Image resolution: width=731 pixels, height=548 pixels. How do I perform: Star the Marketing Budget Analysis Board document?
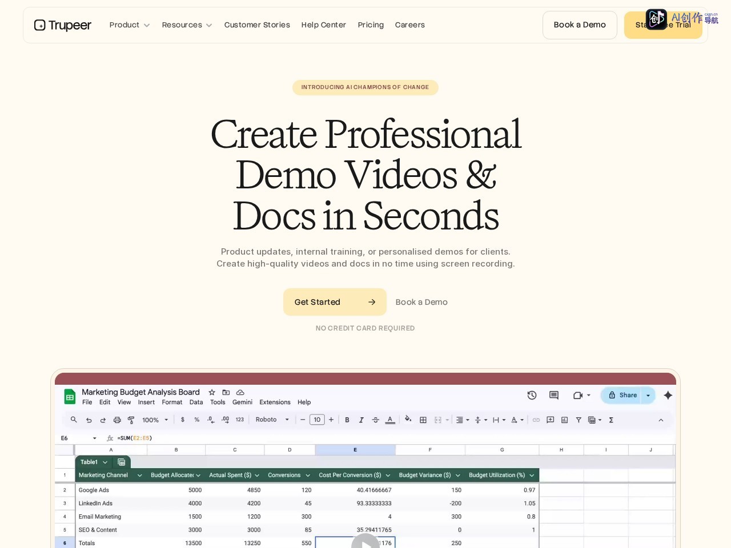pos(212,392)
